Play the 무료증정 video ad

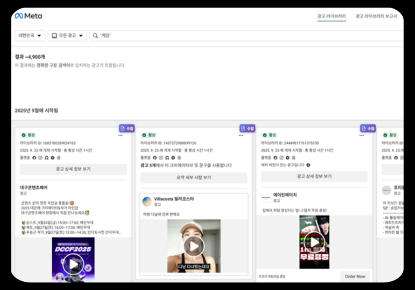click(315, 242)
